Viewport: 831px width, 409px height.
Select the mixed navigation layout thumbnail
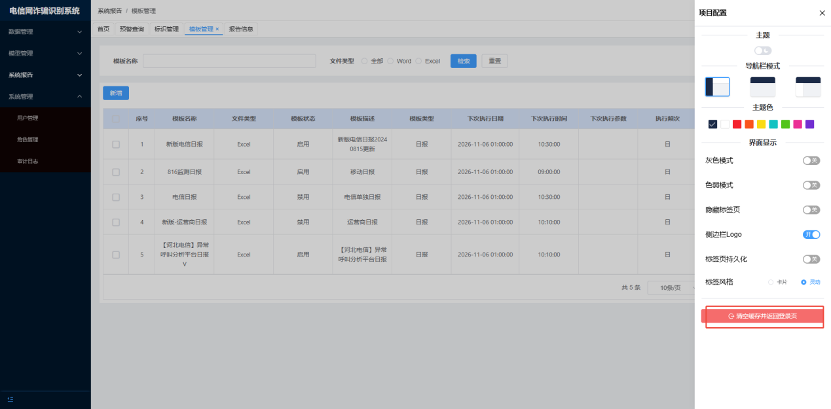pos(808,87)
